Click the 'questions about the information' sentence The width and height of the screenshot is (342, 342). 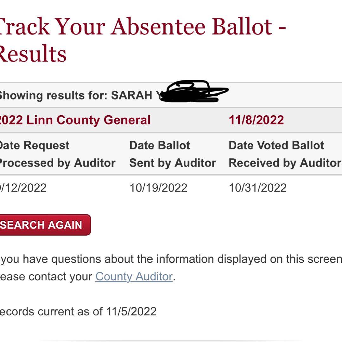click(171, 259)
